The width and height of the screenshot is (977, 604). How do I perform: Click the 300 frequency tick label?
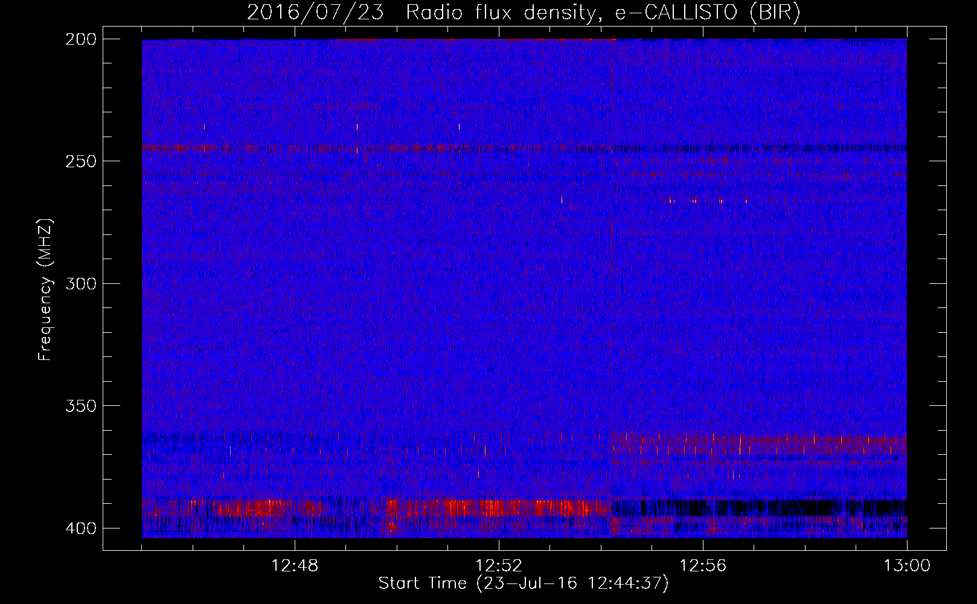(80, 283)
